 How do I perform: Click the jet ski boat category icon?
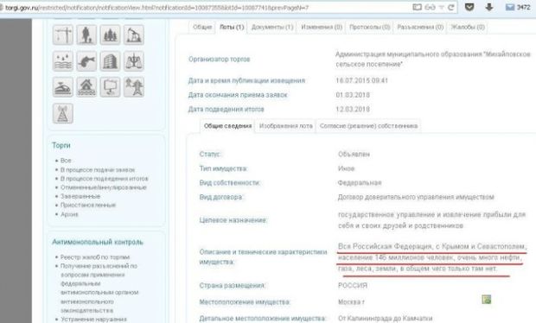62,87
